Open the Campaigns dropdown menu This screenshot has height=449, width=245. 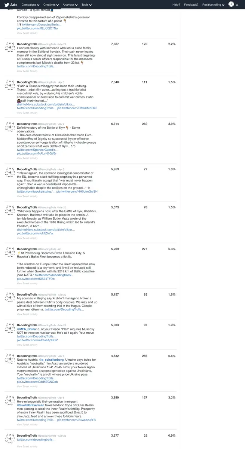point(31,5)
